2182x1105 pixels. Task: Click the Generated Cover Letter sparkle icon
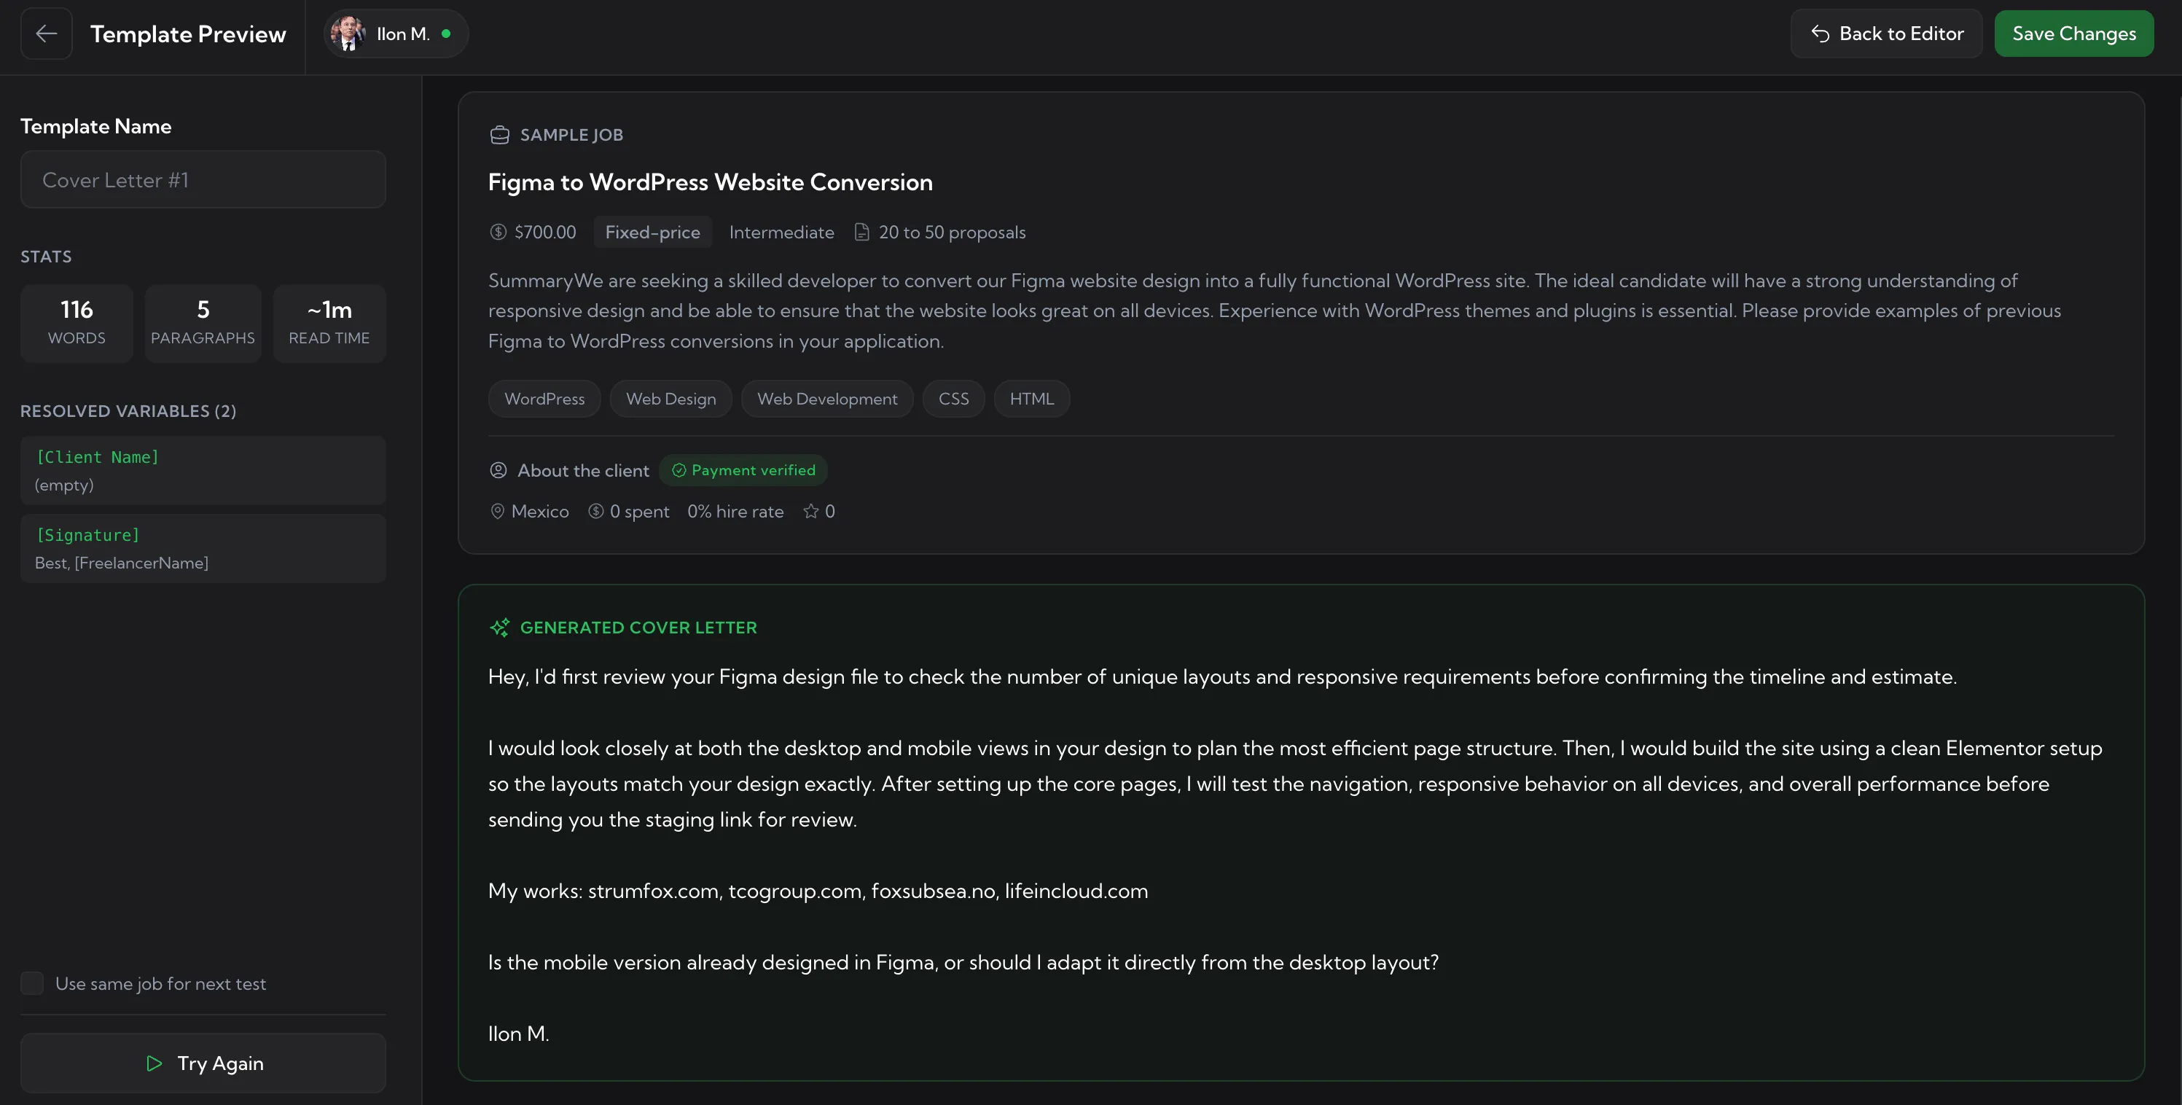click(500, 627)
